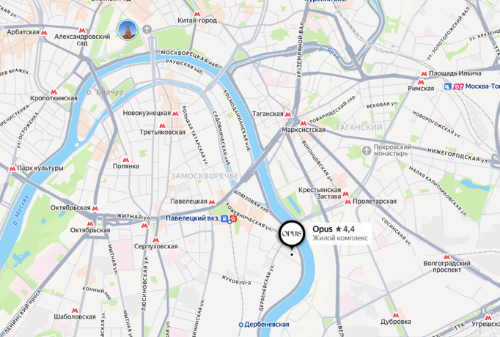Image resolution: width=500 pixels, height=337 pixels.
Task: Select the D2 Москва-Товарная station badge
Action: (458, 86)
